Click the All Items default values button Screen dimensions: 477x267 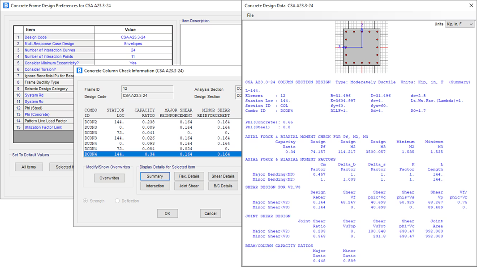coord(29,167)
